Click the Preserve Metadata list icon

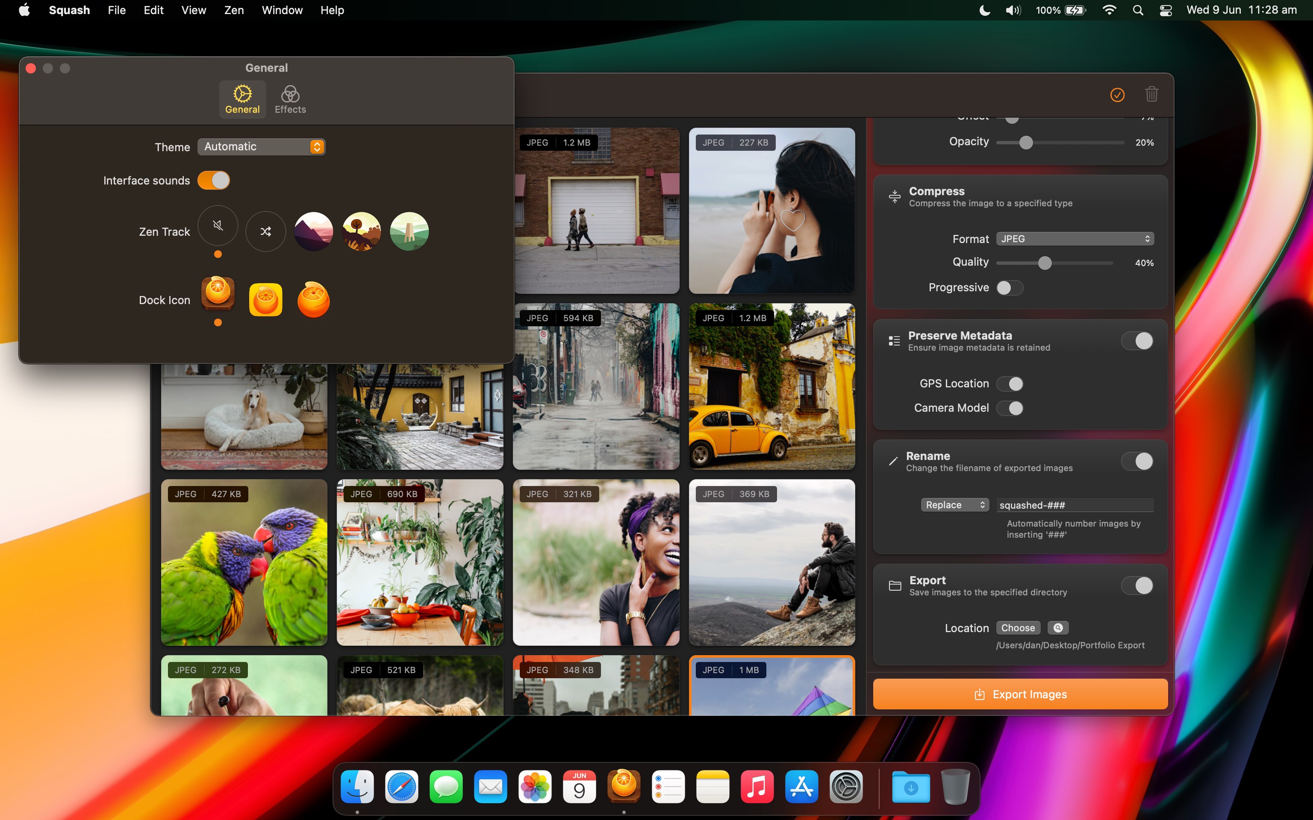[894, 340]
